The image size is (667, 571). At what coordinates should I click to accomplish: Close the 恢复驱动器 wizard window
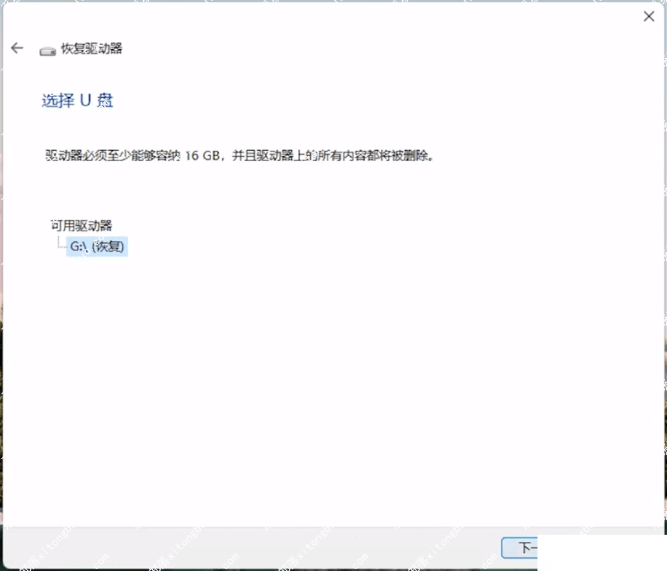pos(648,17)
